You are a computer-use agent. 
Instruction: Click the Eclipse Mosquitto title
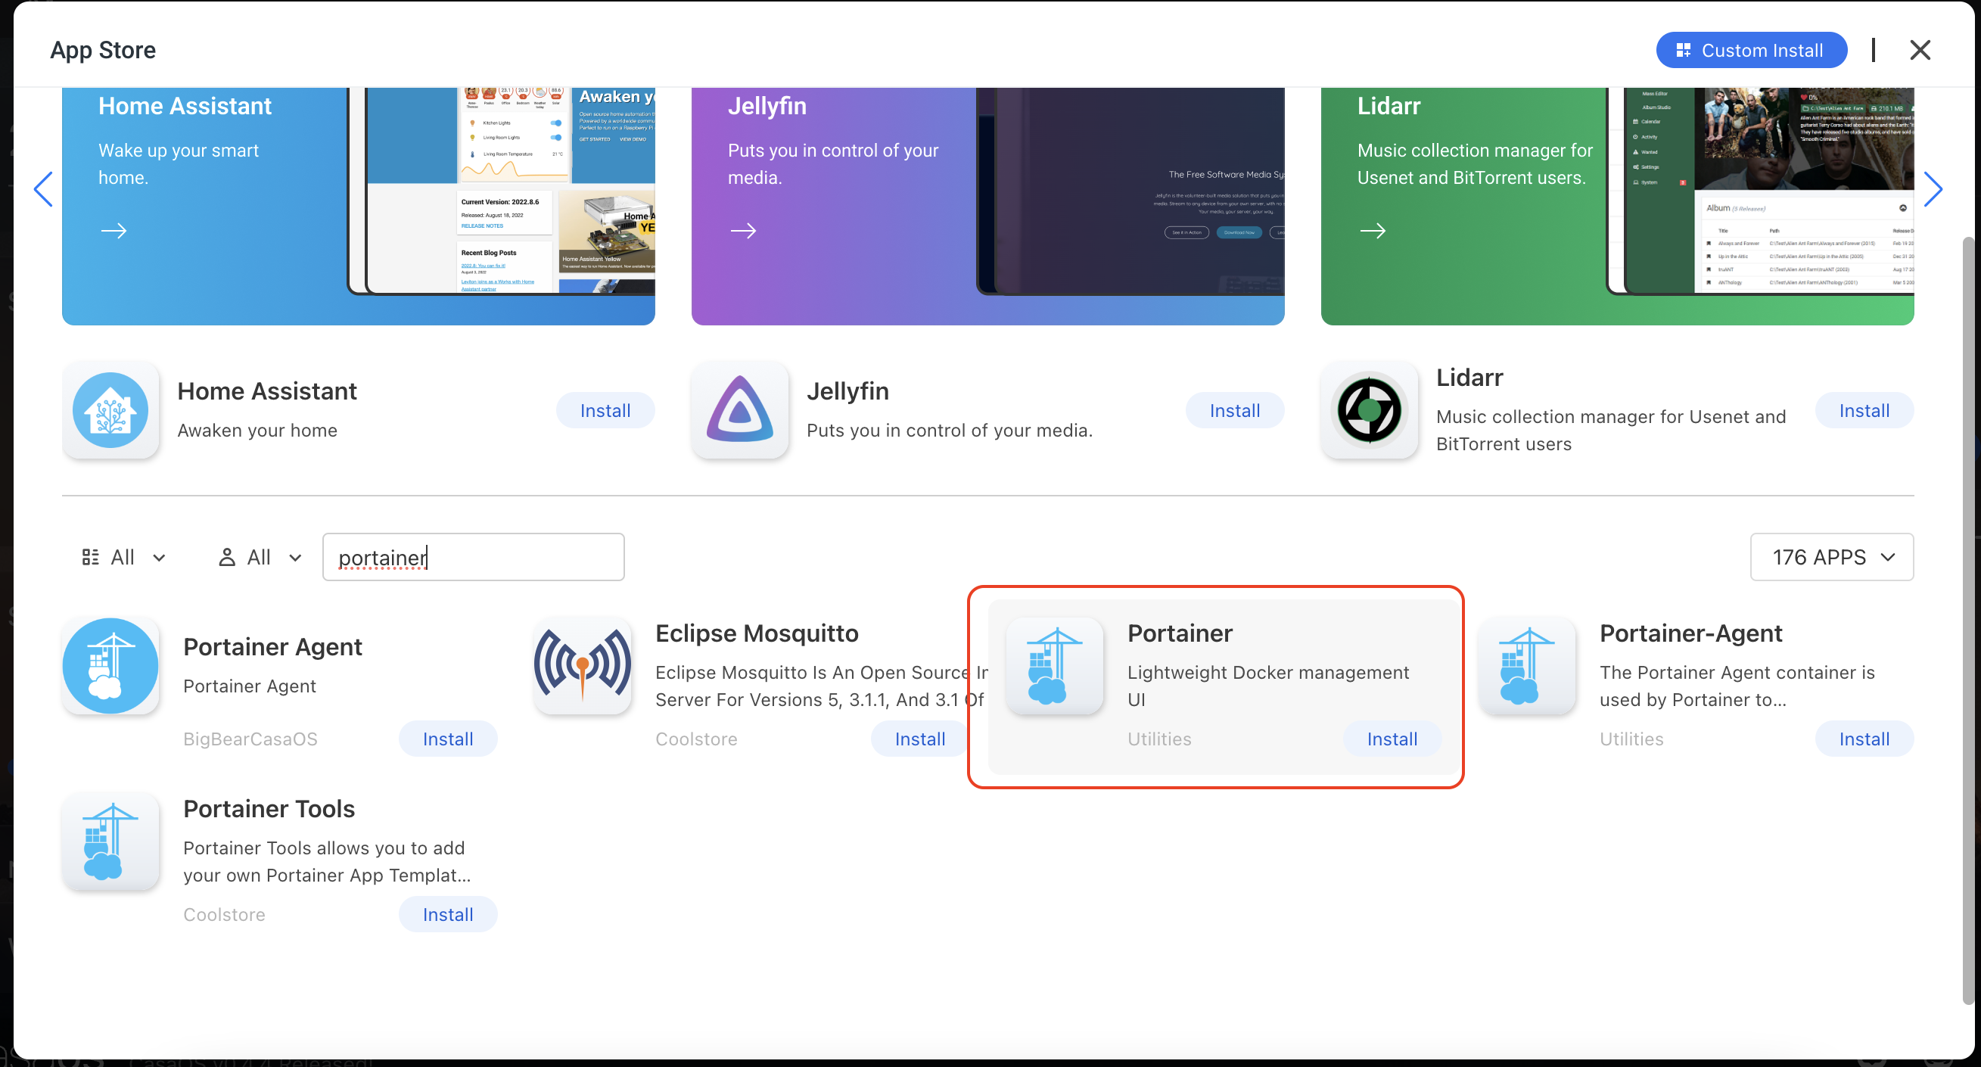coord(757,634)
